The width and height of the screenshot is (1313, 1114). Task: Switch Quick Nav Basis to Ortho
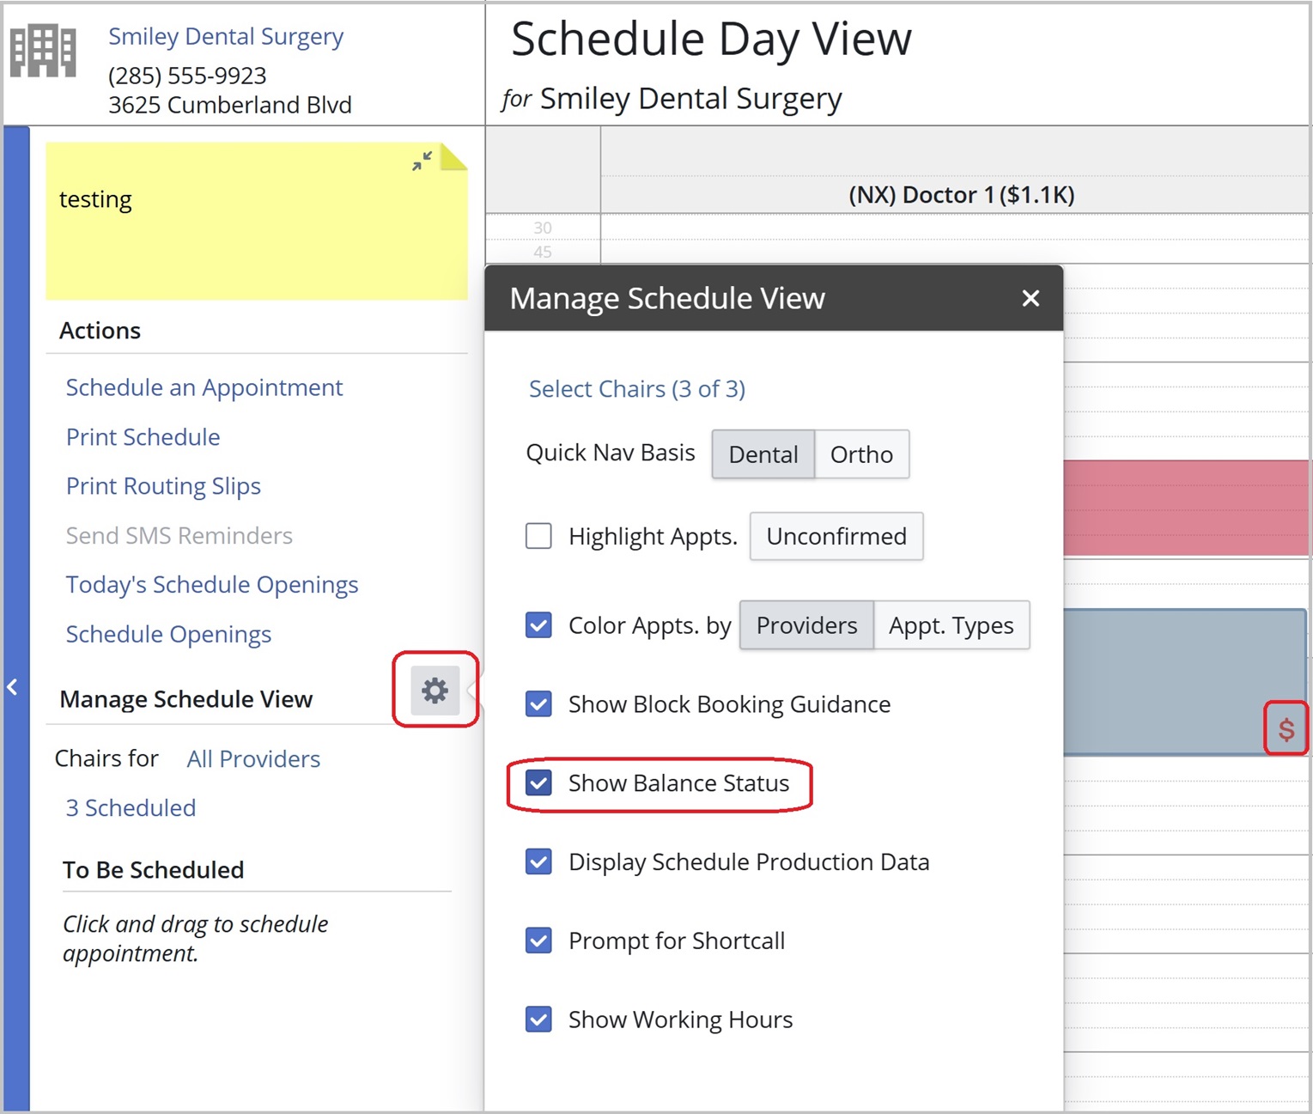(860, 454)
